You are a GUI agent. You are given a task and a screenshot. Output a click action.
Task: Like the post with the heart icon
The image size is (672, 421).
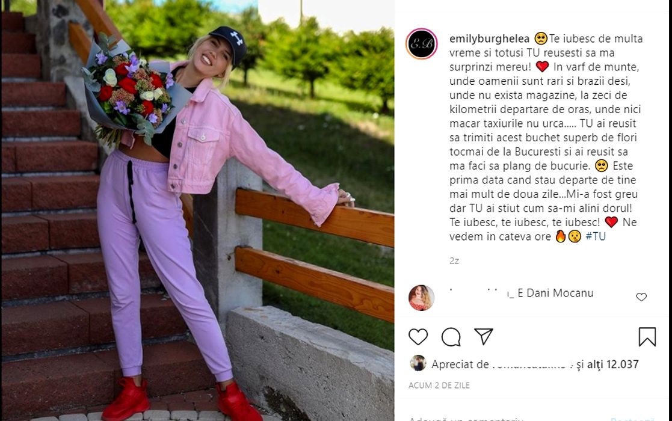coord(418,337)
